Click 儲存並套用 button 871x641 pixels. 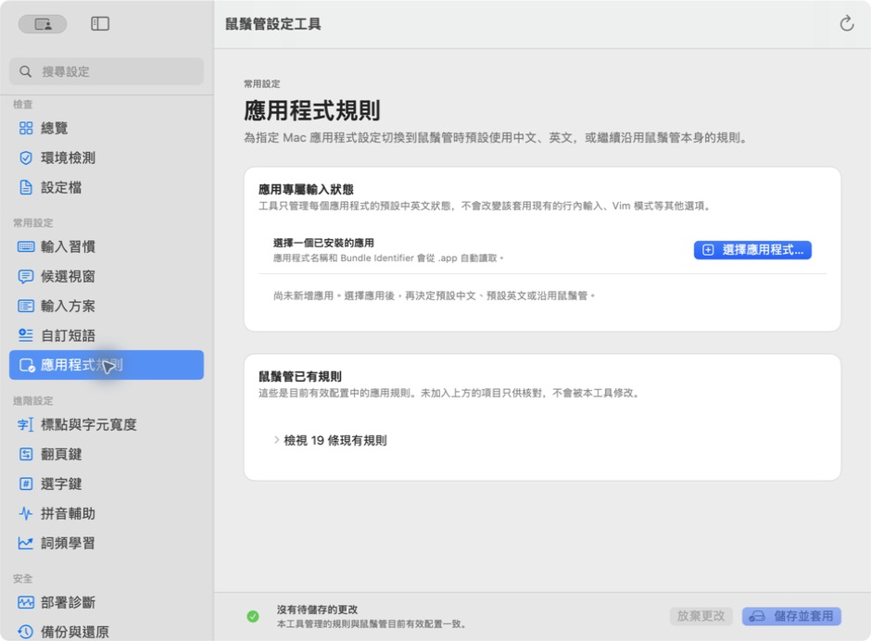pos(791,616)
